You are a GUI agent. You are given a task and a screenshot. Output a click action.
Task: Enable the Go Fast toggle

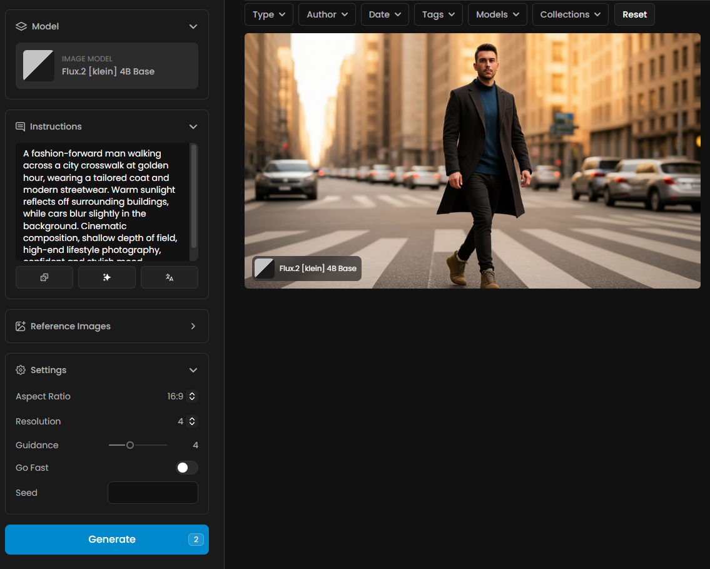[x=186, y=468]
